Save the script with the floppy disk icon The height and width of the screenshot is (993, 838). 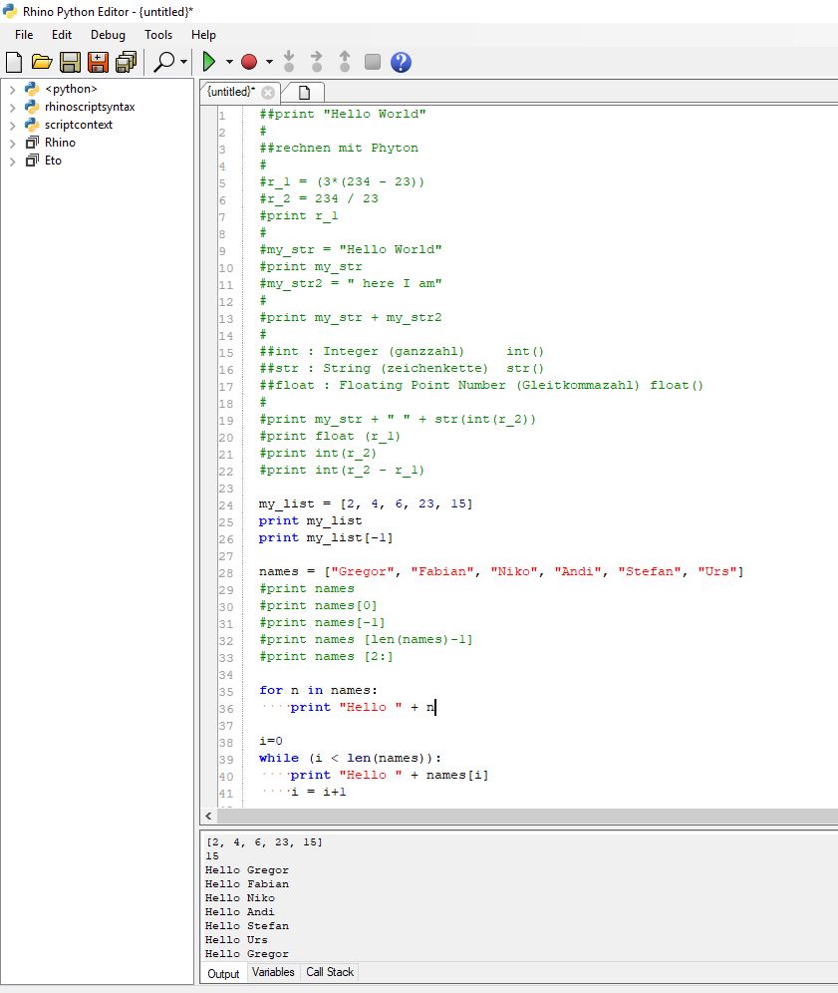click(70, 63)
